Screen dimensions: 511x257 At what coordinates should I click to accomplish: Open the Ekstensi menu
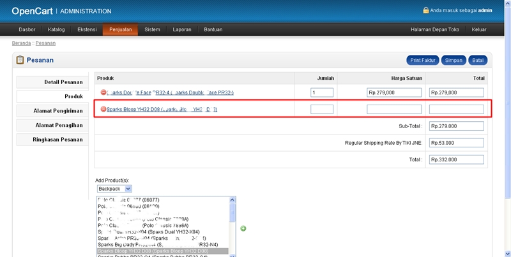pos(87,29)
